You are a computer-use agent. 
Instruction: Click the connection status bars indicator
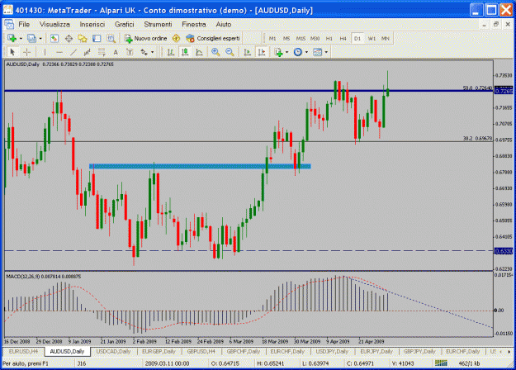441,363
